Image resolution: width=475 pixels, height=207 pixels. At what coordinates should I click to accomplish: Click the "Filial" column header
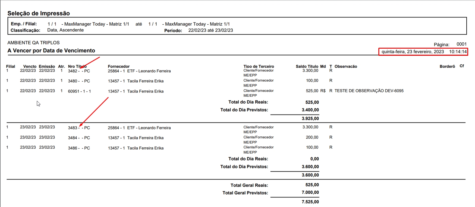[x=11, y=66]
